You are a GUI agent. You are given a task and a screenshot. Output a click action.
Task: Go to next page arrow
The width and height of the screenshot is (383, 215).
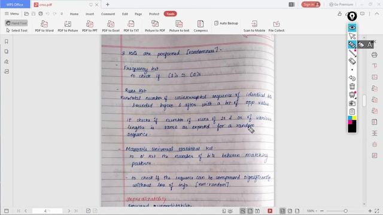69,211
